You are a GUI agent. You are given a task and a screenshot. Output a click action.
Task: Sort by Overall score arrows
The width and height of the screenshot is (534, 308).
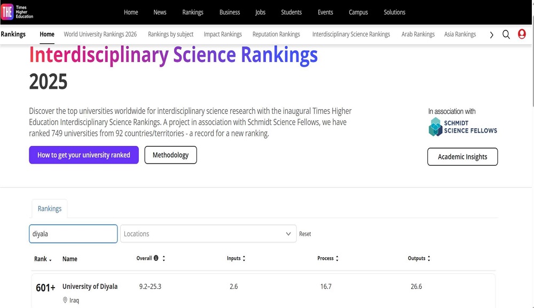point(164,258)
